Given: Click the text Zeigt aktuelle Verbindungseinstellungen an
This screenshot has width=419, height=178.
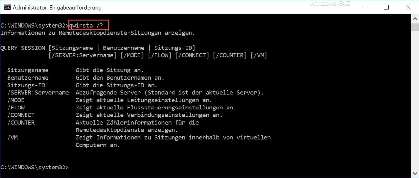Looking at the screenshot, I should coord(149,115).
